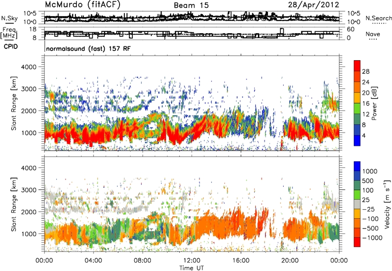Click the rightmost 00:00 time tick label
The width and height of the screenshot is (392, 271).
[339, 261]
